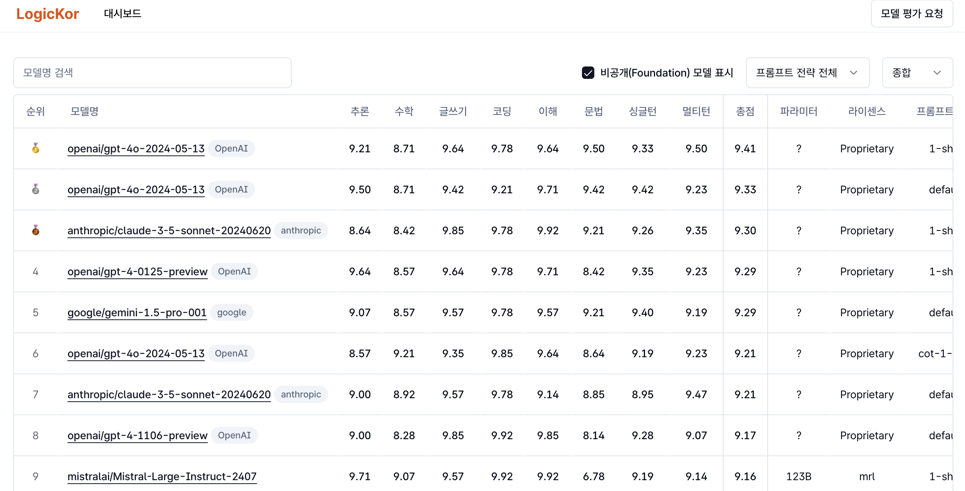Click the anthropic tag on third row
This screenshot has width=965, height=491.
(301, 230)
